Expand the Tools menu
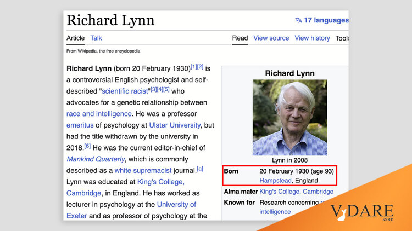 [x=342, y=38]
